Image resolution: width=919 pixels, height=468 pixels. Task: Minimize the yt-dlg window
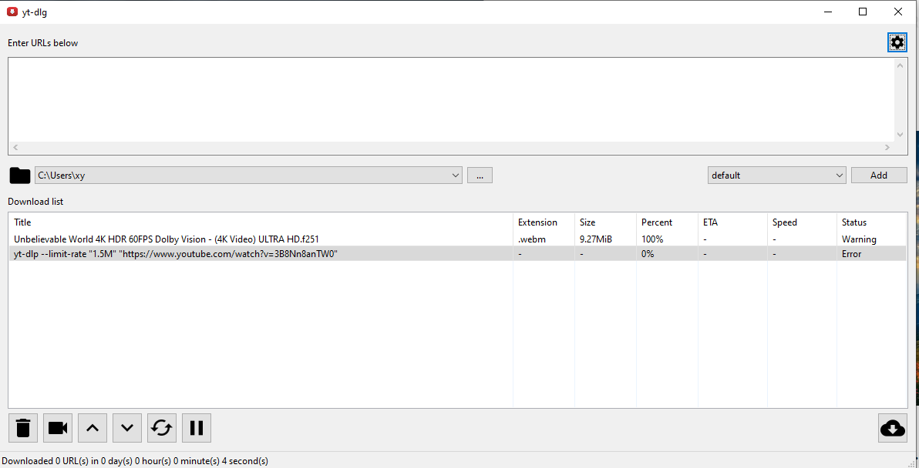[827, 12]
